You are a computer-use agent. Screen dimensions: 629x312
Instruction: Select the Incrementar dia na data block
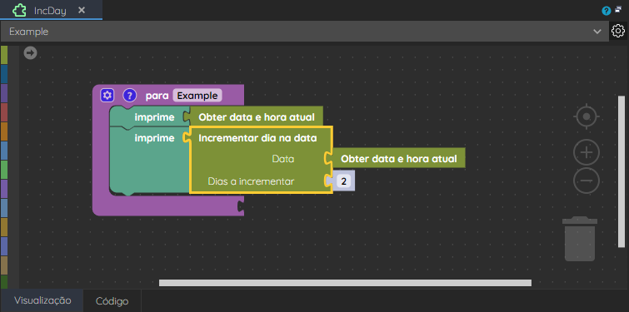(258, 138)
